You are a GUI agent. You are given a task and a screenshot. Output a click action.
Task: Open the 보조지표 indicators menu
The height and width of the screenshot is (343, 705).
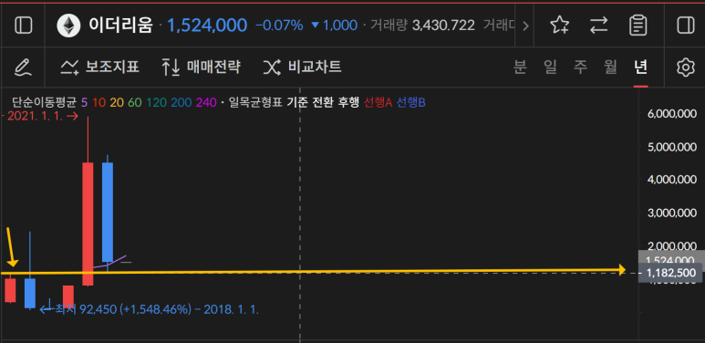(x=99, y=68)
